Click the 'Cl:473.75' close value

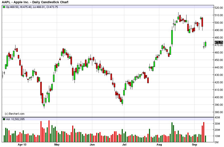click(52, 7)
